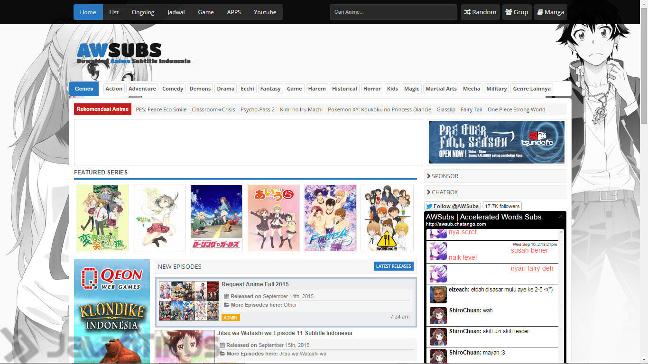The height and width of the screenshot is (364, 648).
Task: Click folder icon beside More Episodes here: Other
Action: coord(227,305)
